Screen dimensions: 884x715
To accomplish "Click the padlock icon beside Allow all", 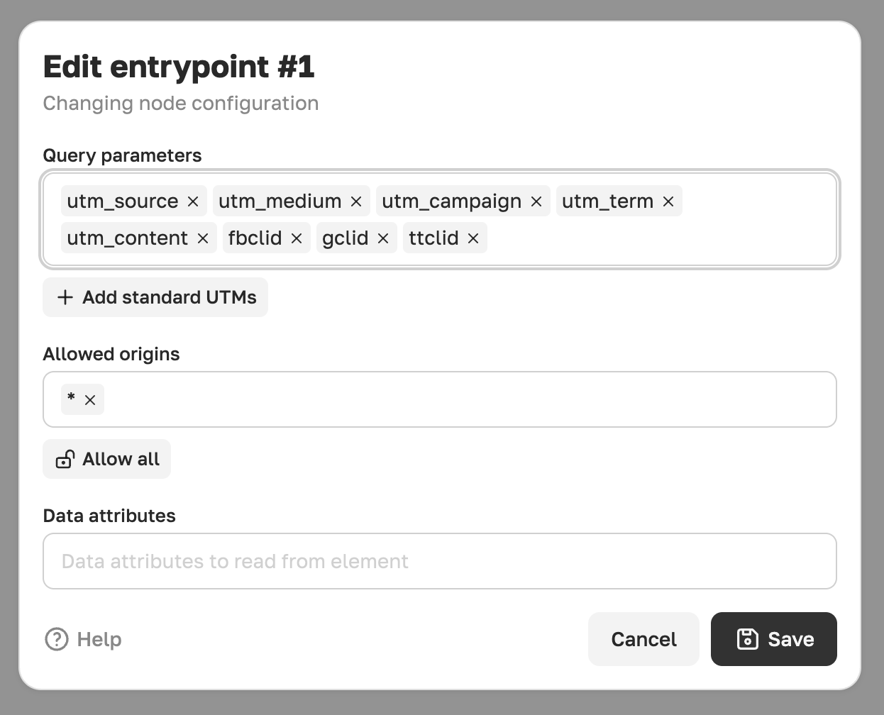I will [65, 460].
